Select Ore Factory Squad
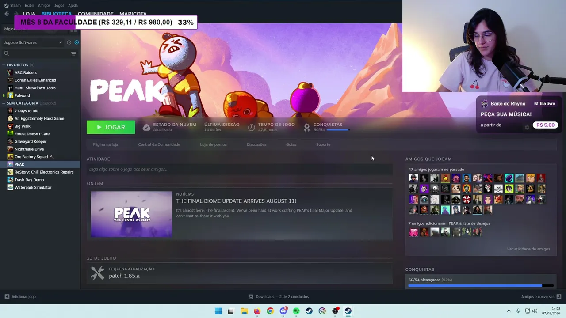Image resolution: width=566 pixels, height=318 pixels. tap(31, 157)
